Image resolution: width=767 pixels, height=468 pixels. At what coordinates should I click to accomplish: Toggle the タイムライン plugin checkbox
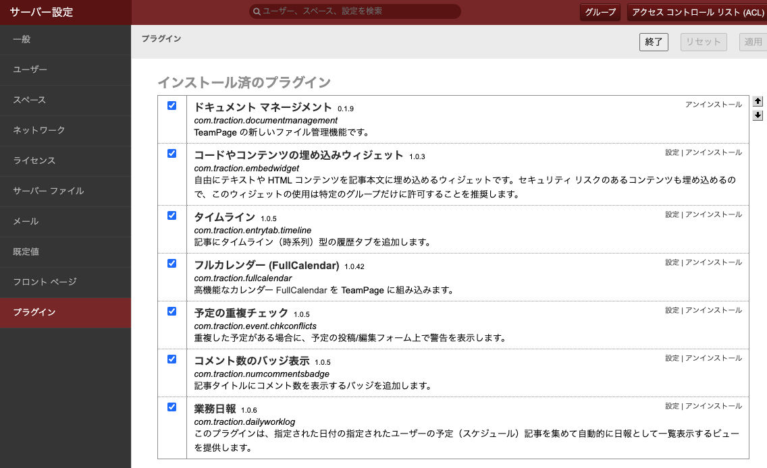click(x=171, y=215)
